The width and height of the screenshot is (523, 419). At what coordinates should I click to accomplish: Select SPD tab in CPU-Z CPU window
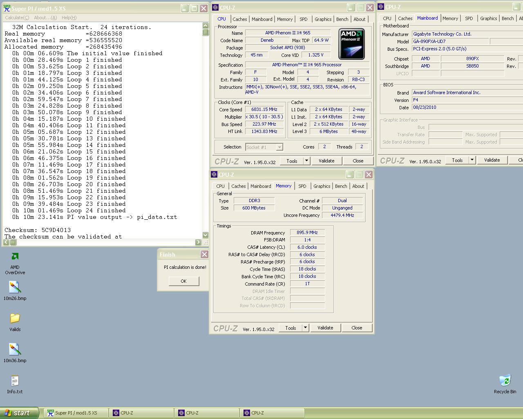304,19
